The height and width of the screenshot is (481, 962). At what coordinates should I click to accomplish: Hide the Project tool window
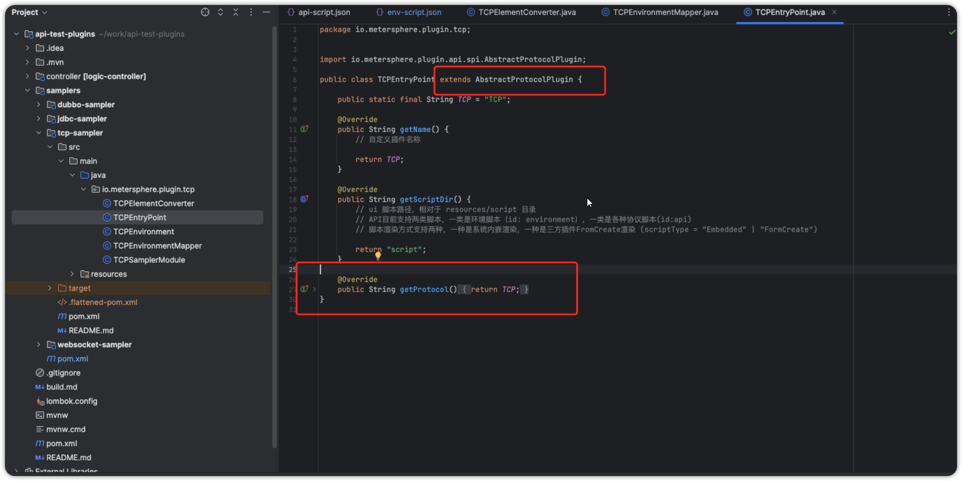267,12
